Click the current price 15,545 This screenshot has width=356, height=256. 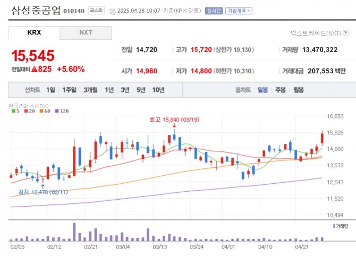pyautogui.click(x=33, y=56)
